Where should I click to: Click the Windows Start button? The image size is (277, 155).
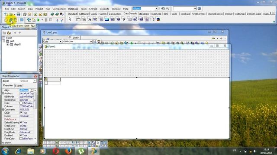click(x=5, y=151)
